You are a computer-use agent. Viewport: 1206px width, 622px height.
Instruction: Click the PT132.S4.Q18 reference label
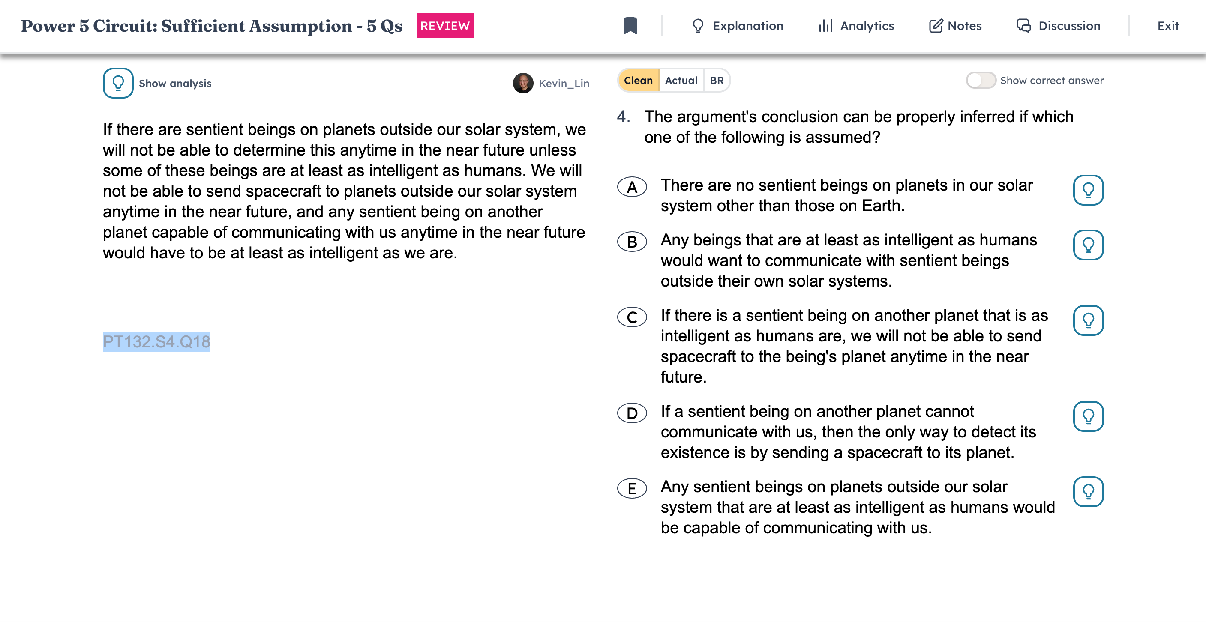tap(156, 342)
